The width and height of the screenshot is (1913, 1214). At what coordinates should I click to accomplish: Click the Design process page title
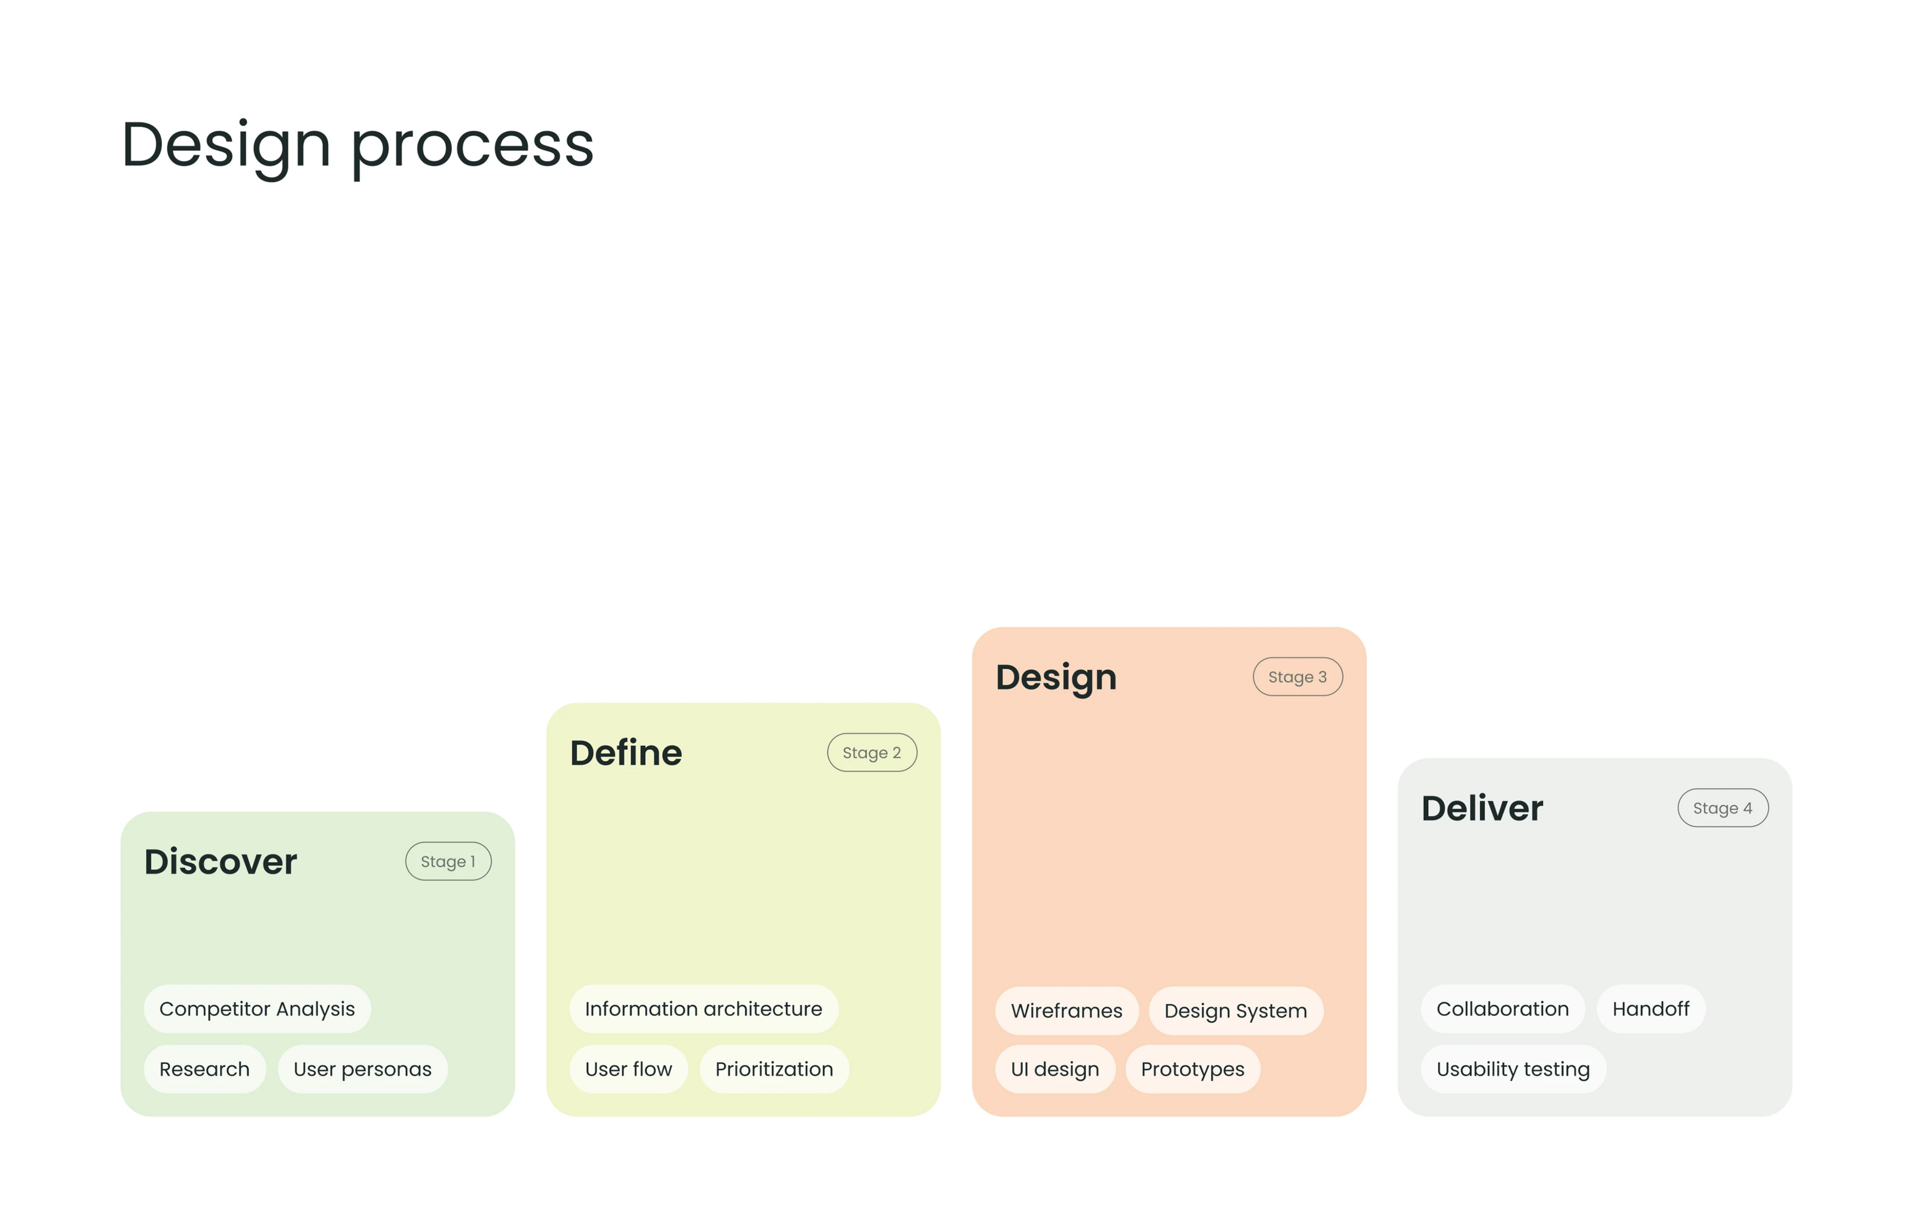tap(357, 145)
